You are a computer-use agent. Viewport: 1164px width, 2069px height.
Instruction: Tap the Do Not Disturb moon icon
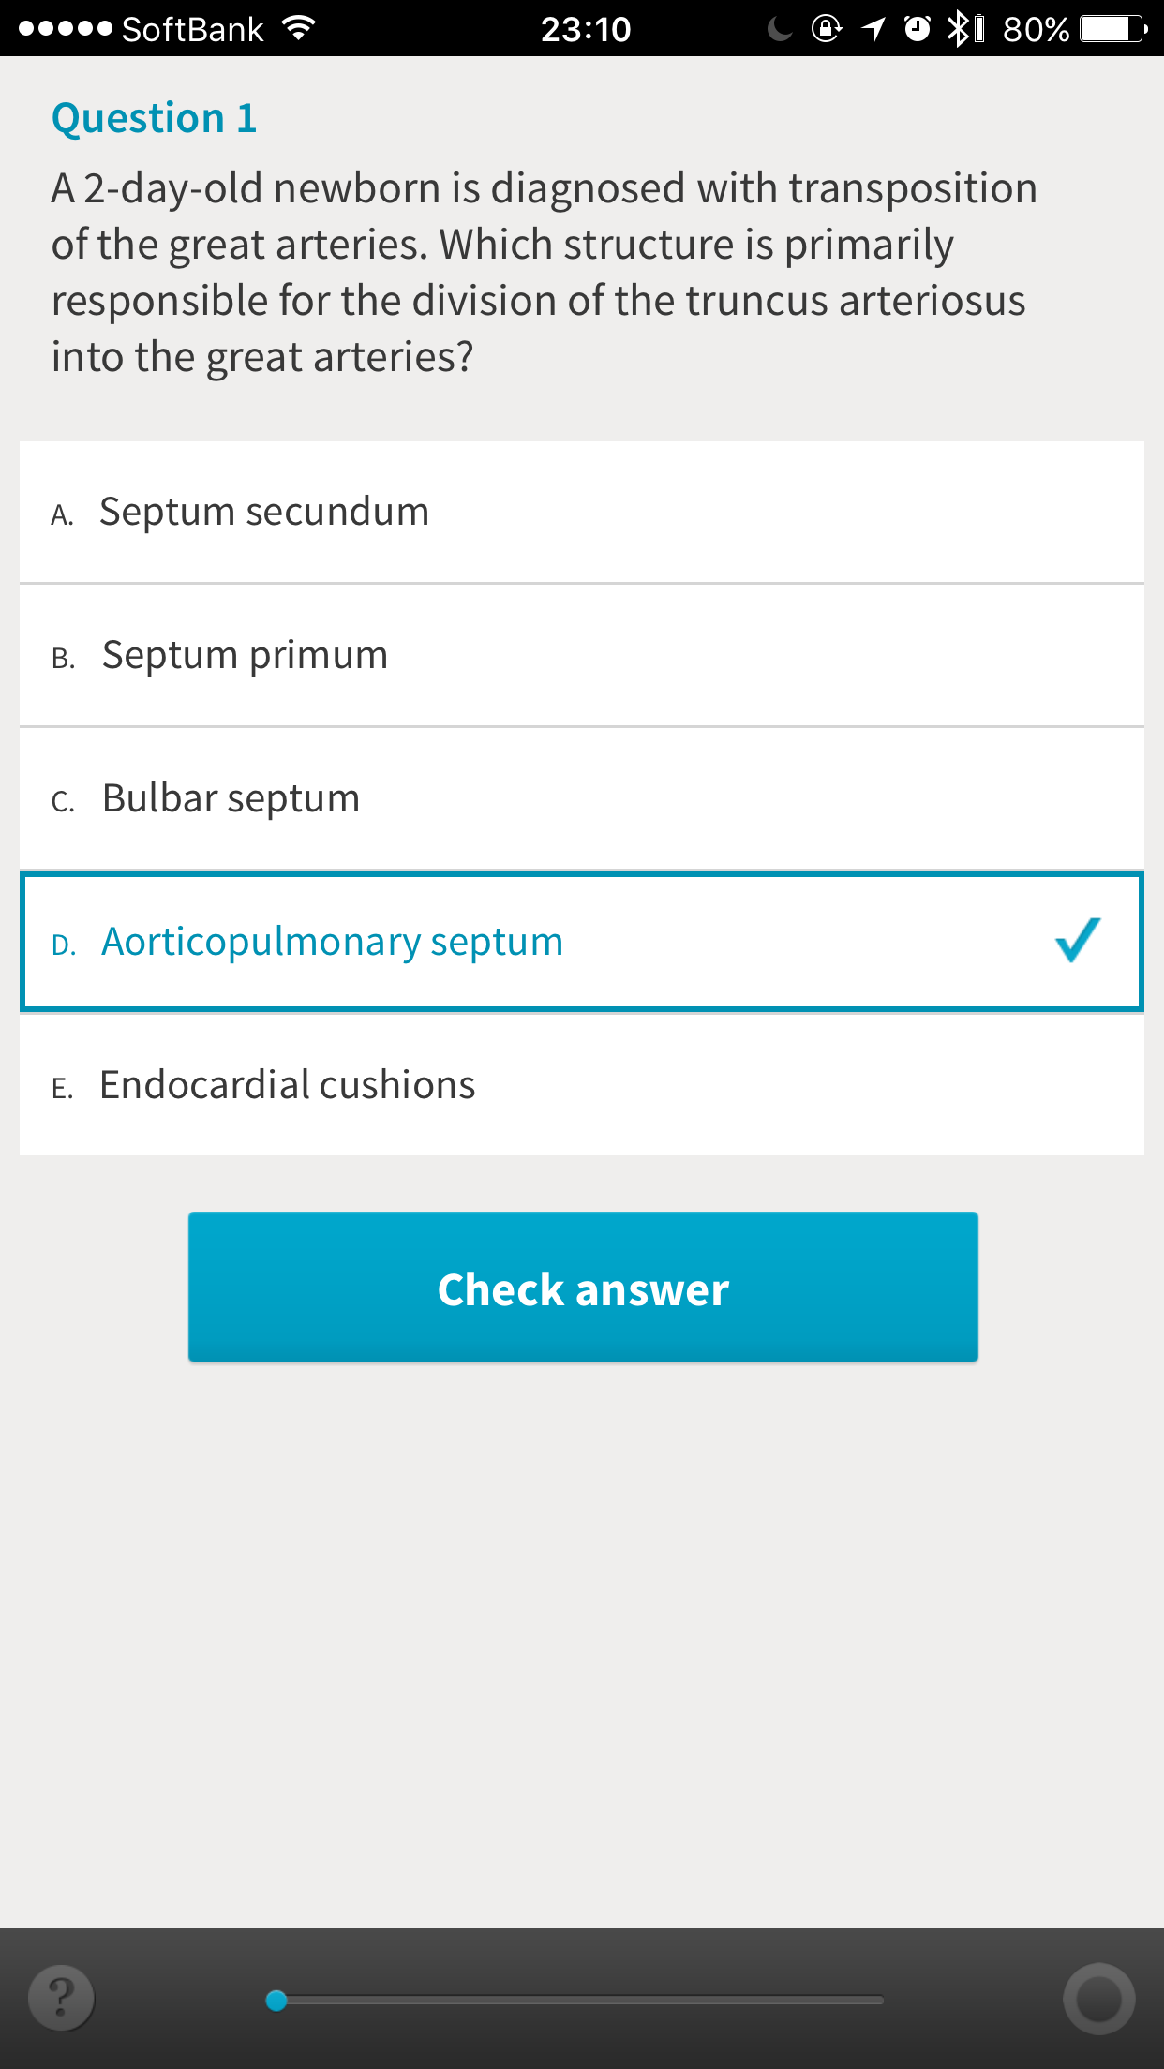coord(780,29)
